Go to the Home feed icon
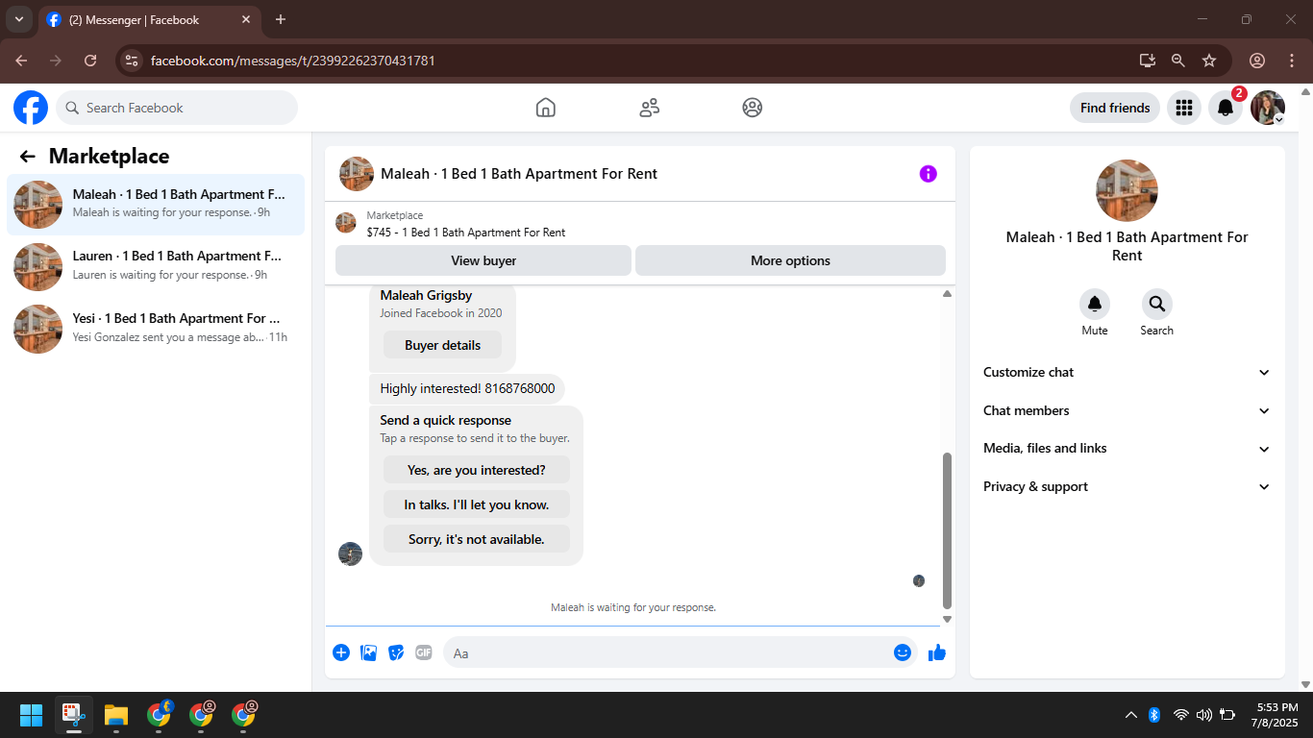This screenshot has width=1313, height=738. tap(546, 108)
